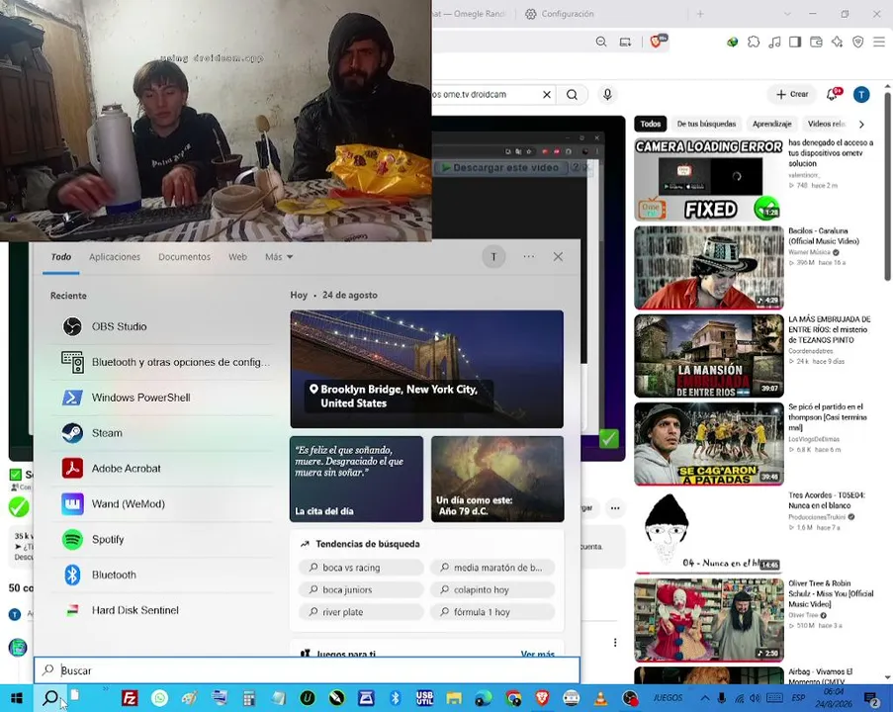Select the Todos filter chip on YouTube

point(651,124)
